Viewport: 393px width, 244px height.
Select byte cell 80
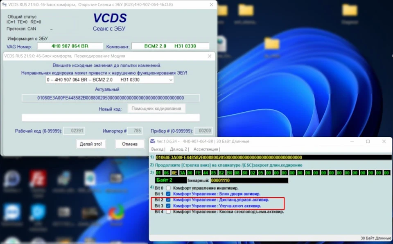point(245,173)
